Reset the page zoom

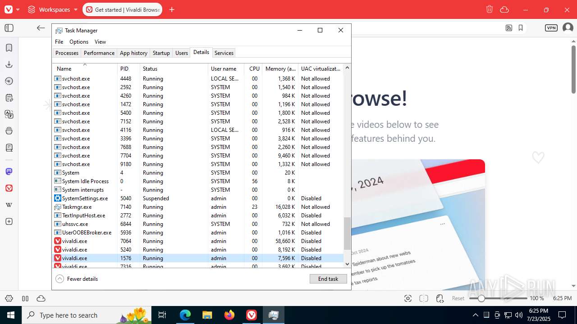pos(458,298)
